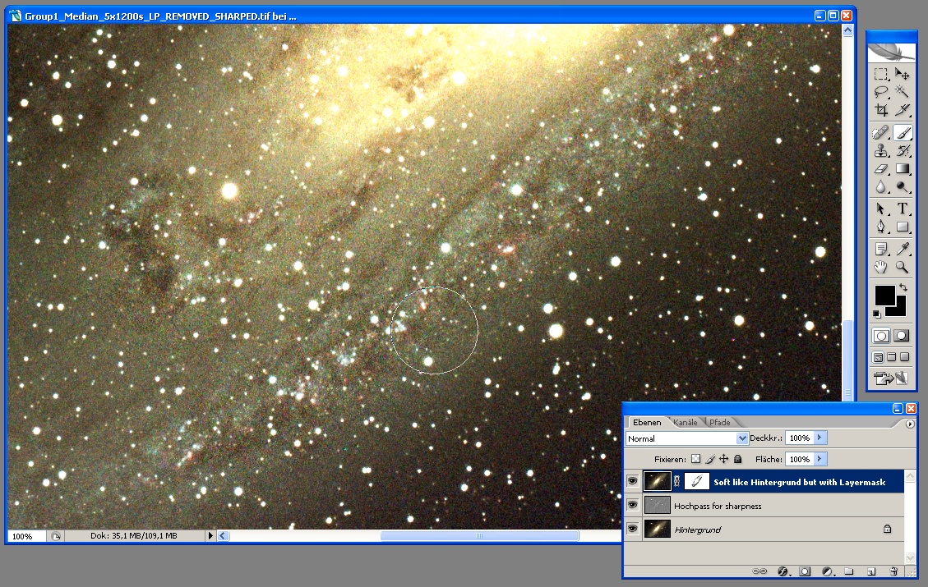Viewport: 928px width, 587px height.
Task: Select the Hand tool
Action: pyautogui.click(x=881, y=267)
